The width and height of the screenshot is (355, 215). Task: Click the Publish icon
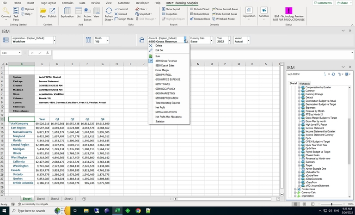(52, 12)
